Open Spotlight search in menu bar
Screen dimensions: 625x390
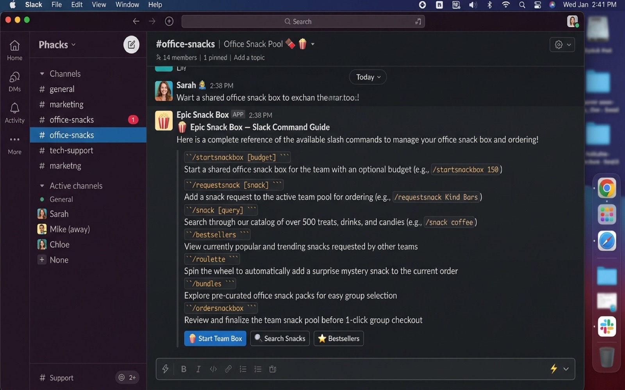pos(522,5)
